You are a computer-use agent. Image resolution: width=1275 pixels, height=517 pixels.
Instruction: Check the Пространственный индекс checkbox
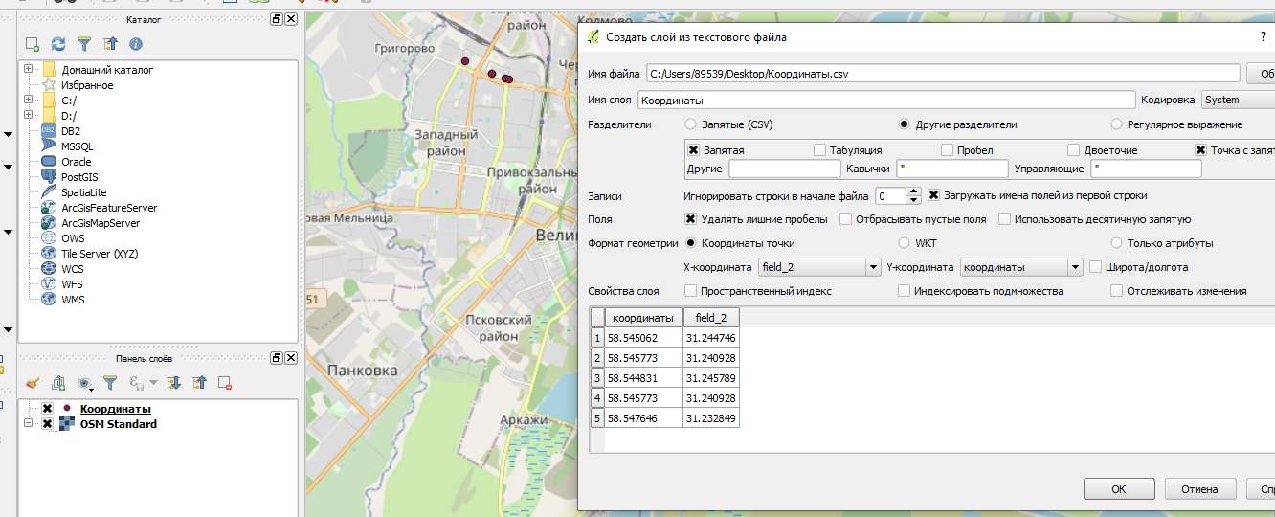point(691,291)
